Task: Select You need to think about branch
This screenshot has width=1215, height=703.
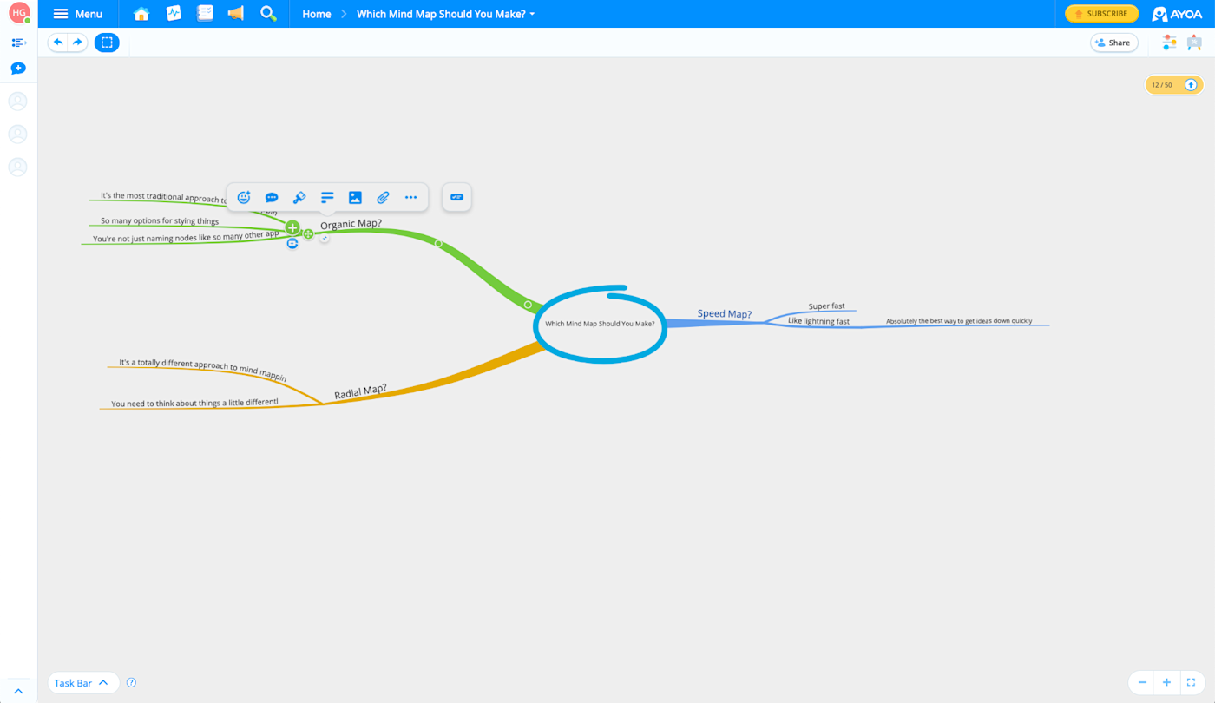Action: 194,403
